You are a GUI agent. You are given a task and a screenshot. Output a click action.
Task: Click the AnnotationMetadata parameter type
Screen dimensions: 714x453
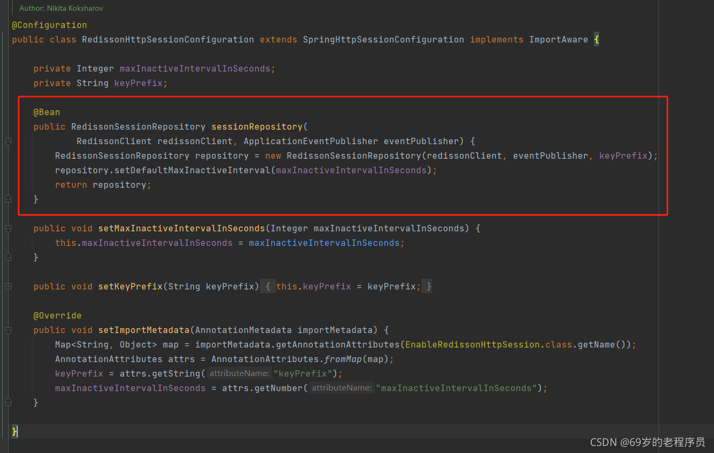coord(244,330)
